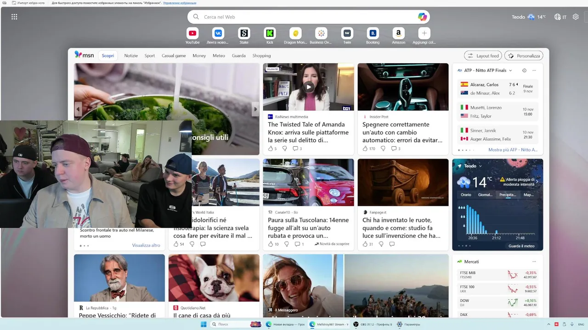This screenshot has height=330, width=588.
Task: Open the Guarda tab
Action: click(239, 55)
